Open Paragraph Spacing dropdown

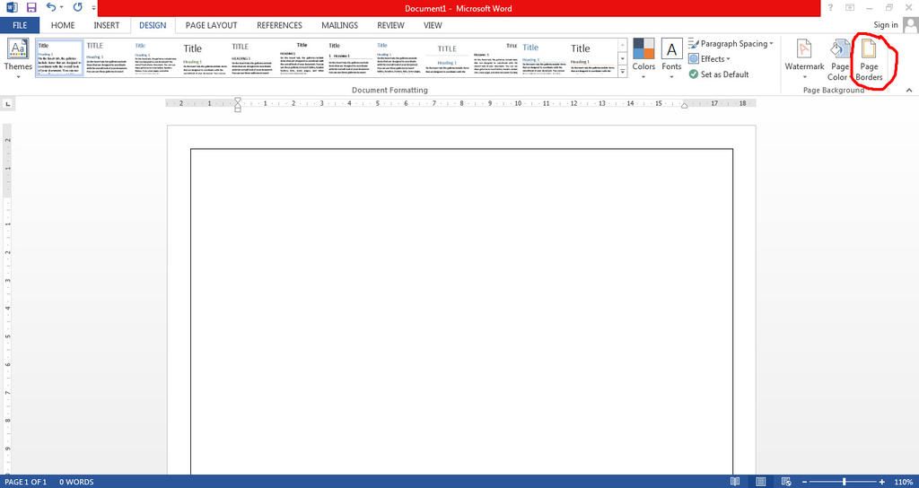click(x=731, y=44)
